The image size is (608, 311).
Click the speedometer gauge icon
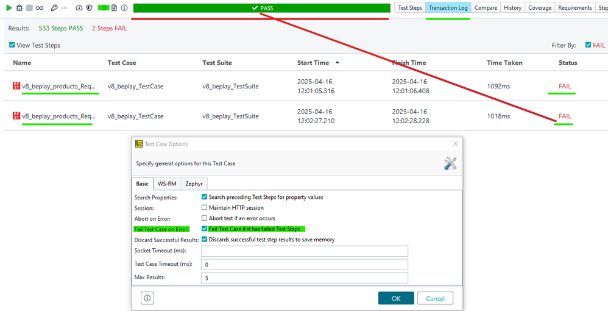tap(79, 8)
